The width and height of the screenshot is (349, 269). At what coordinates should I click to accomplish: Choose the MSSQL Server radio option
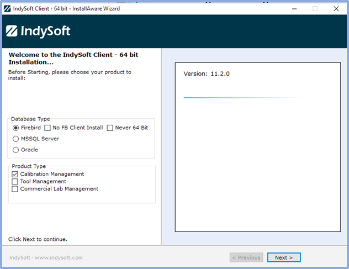16,139
